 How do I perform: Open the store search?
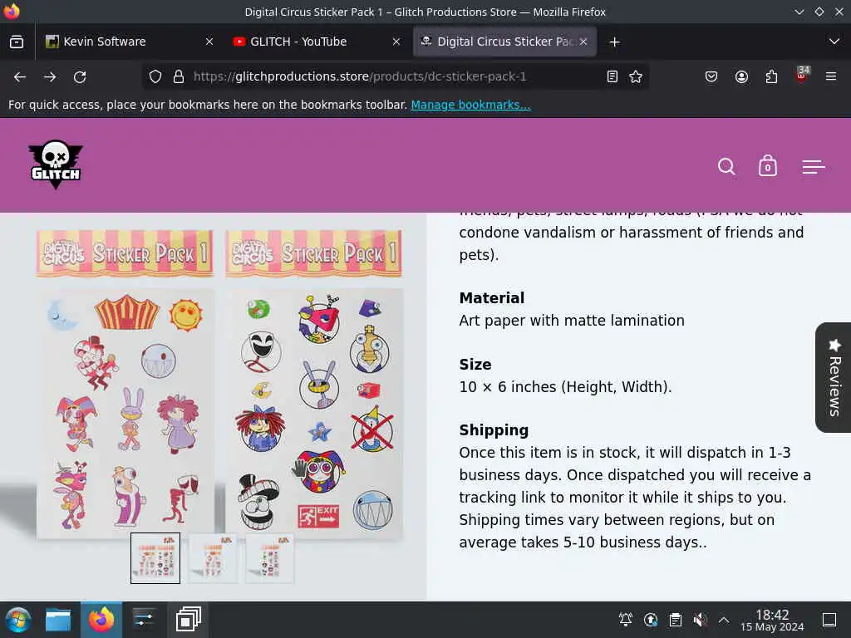click(726, 166)
